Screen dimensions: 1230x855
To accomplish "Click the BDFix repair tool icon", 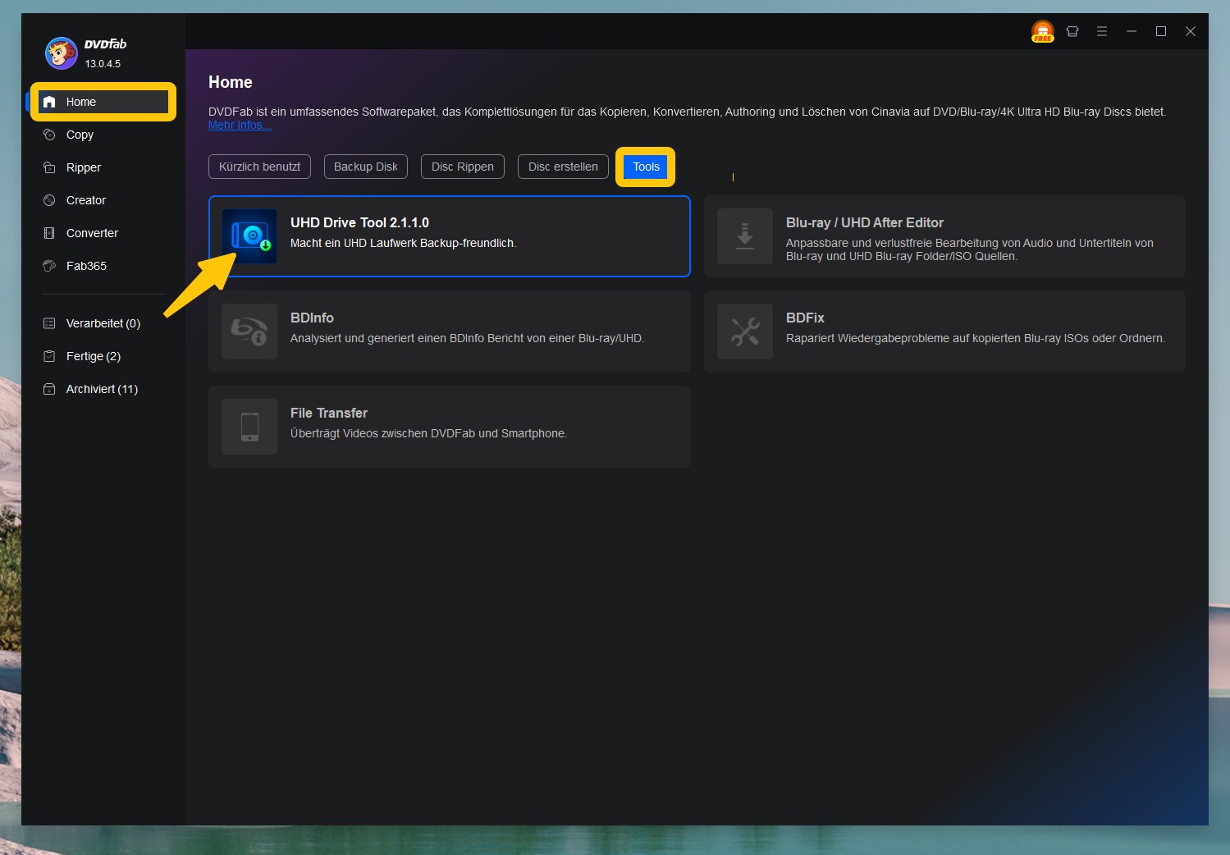I will (x=744, y=331).
